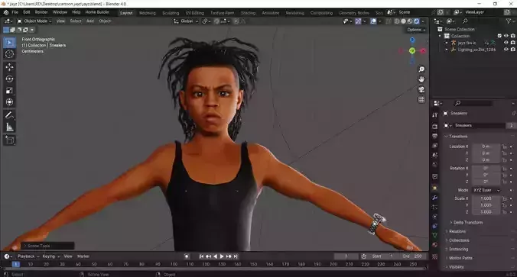This screenshot has height=277, width=517.
Task: Click the End frame field
Action: [412, 256]
